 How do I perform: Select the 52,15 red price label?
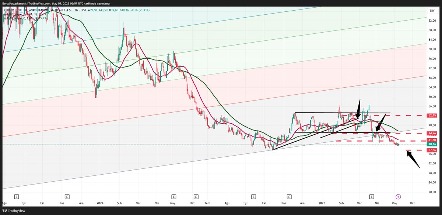click(x=432, y=115)
